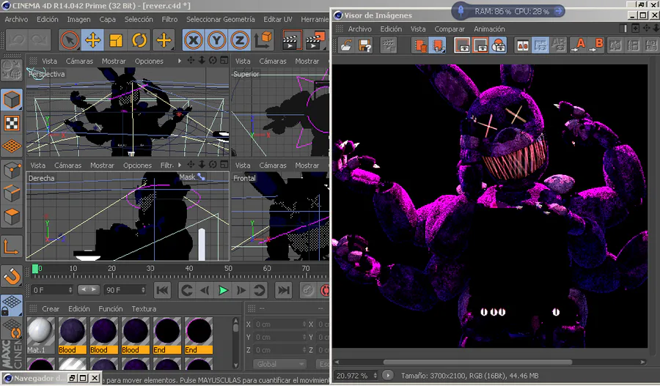Activate the Rotate tool
The height and width of the screenshot is (386, 660).
pos(139,40)
